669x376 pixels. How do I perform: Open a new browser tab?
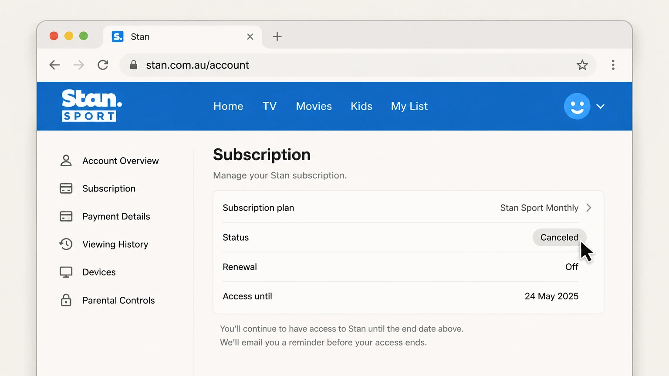277,37
